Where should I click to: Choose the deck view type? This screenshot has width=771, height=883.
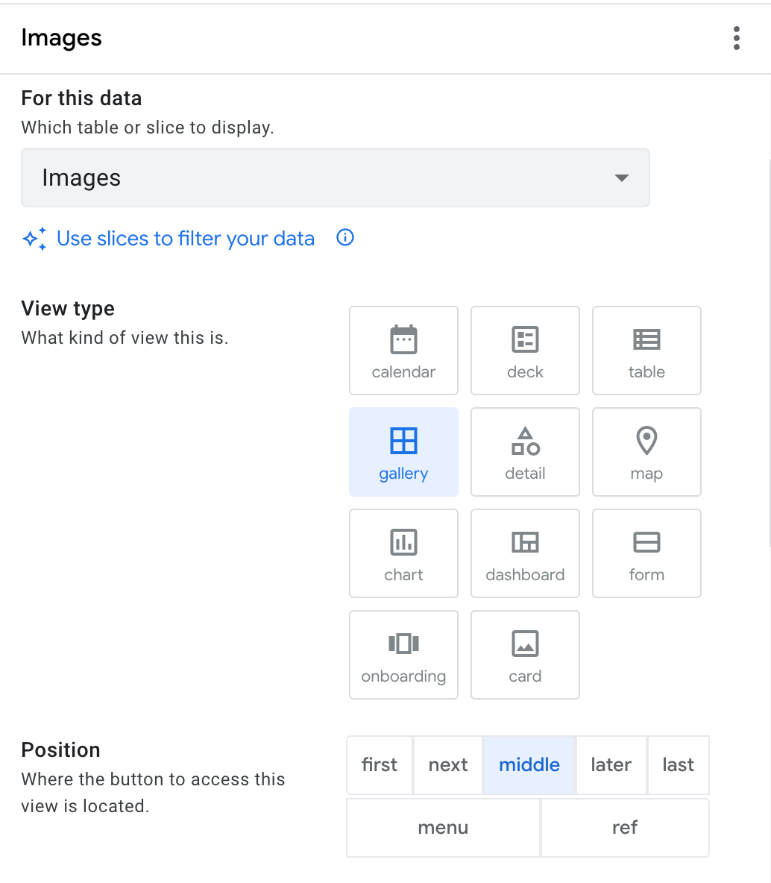click(525, 351)
